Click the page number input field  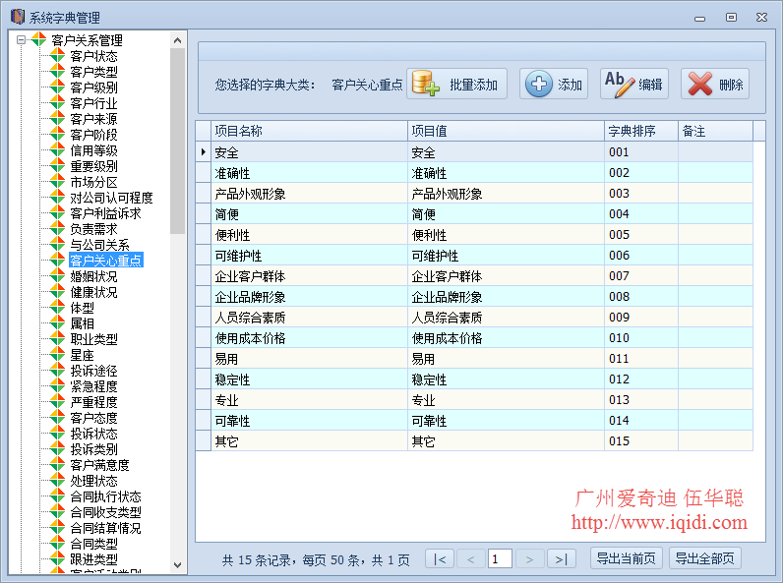click(x=500, y=559)
